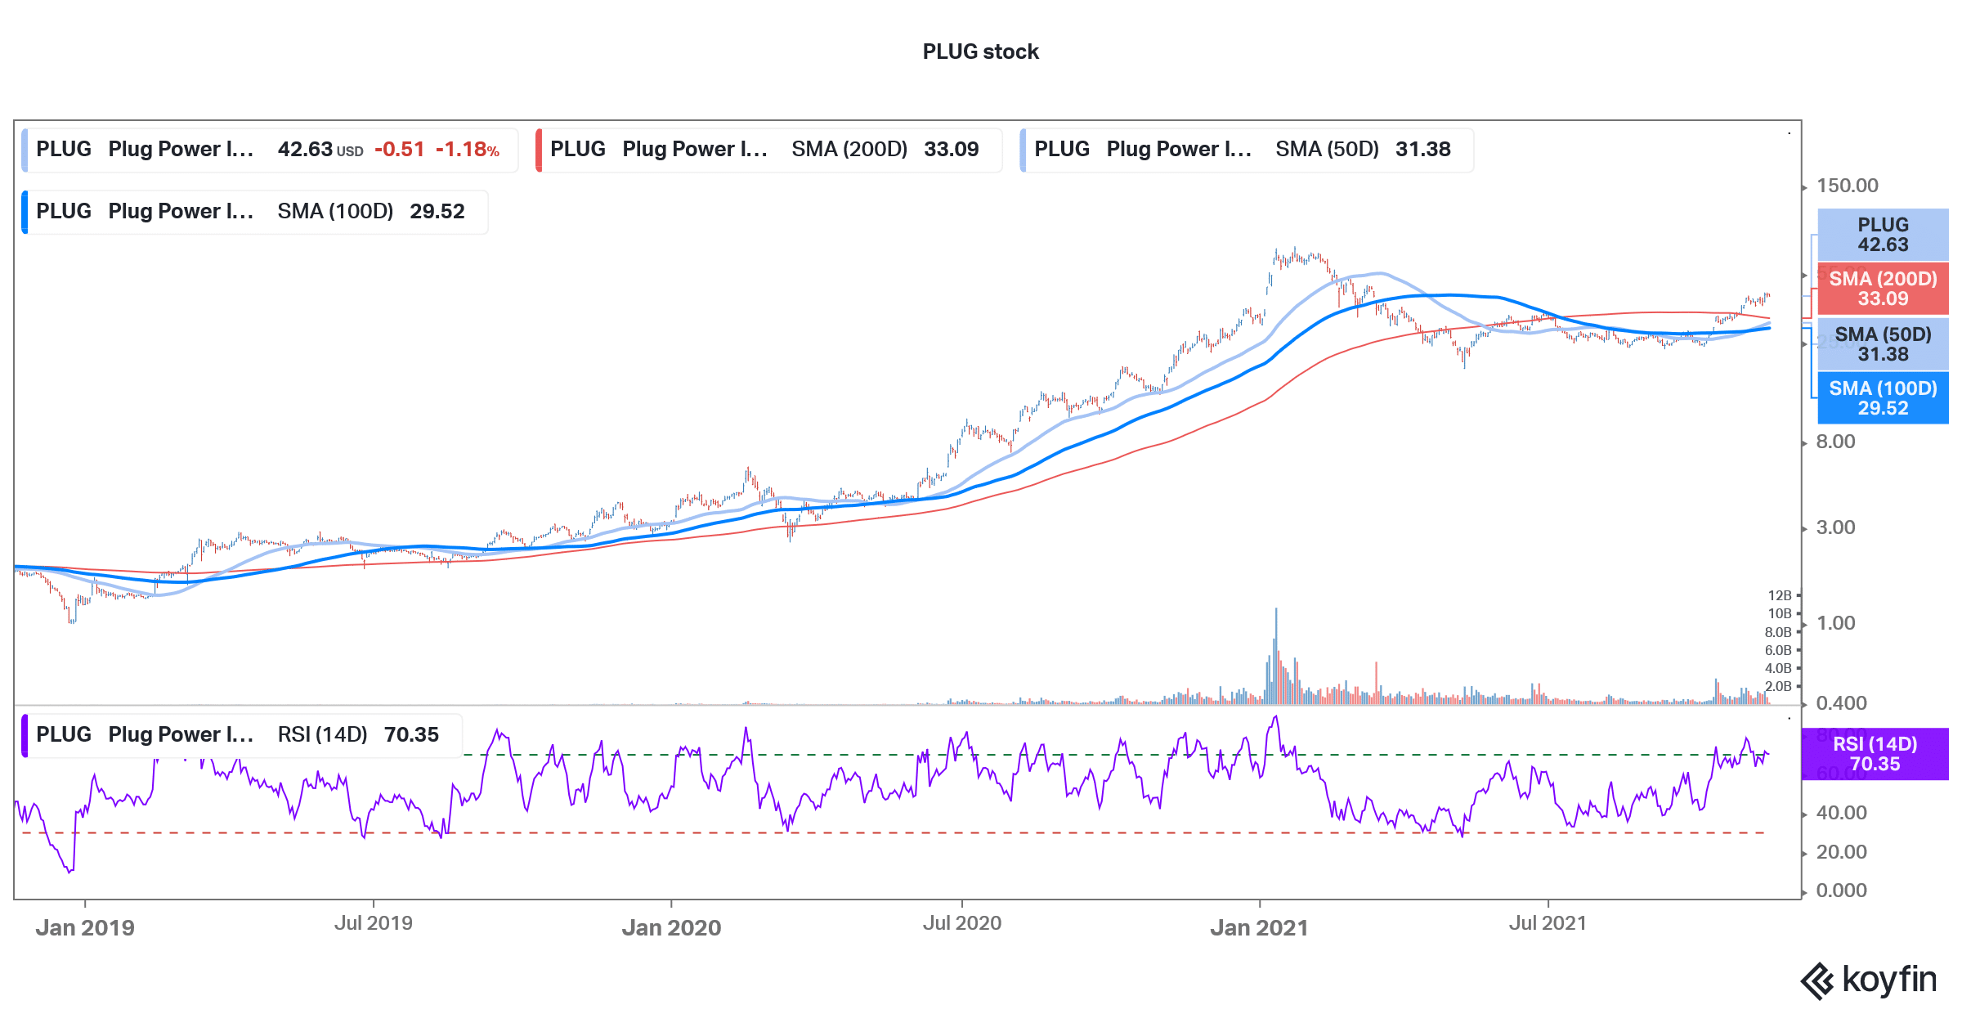The height and width of the screenshot is (1014, 1962).
Task: Click the Jul 2020 date axis label
Action: [962, 923]
